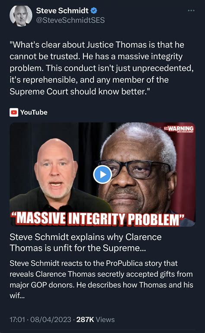Click the bald bearded man in thumbnail
This screenshot has width=205, height=333.
[x=56, y=172]
